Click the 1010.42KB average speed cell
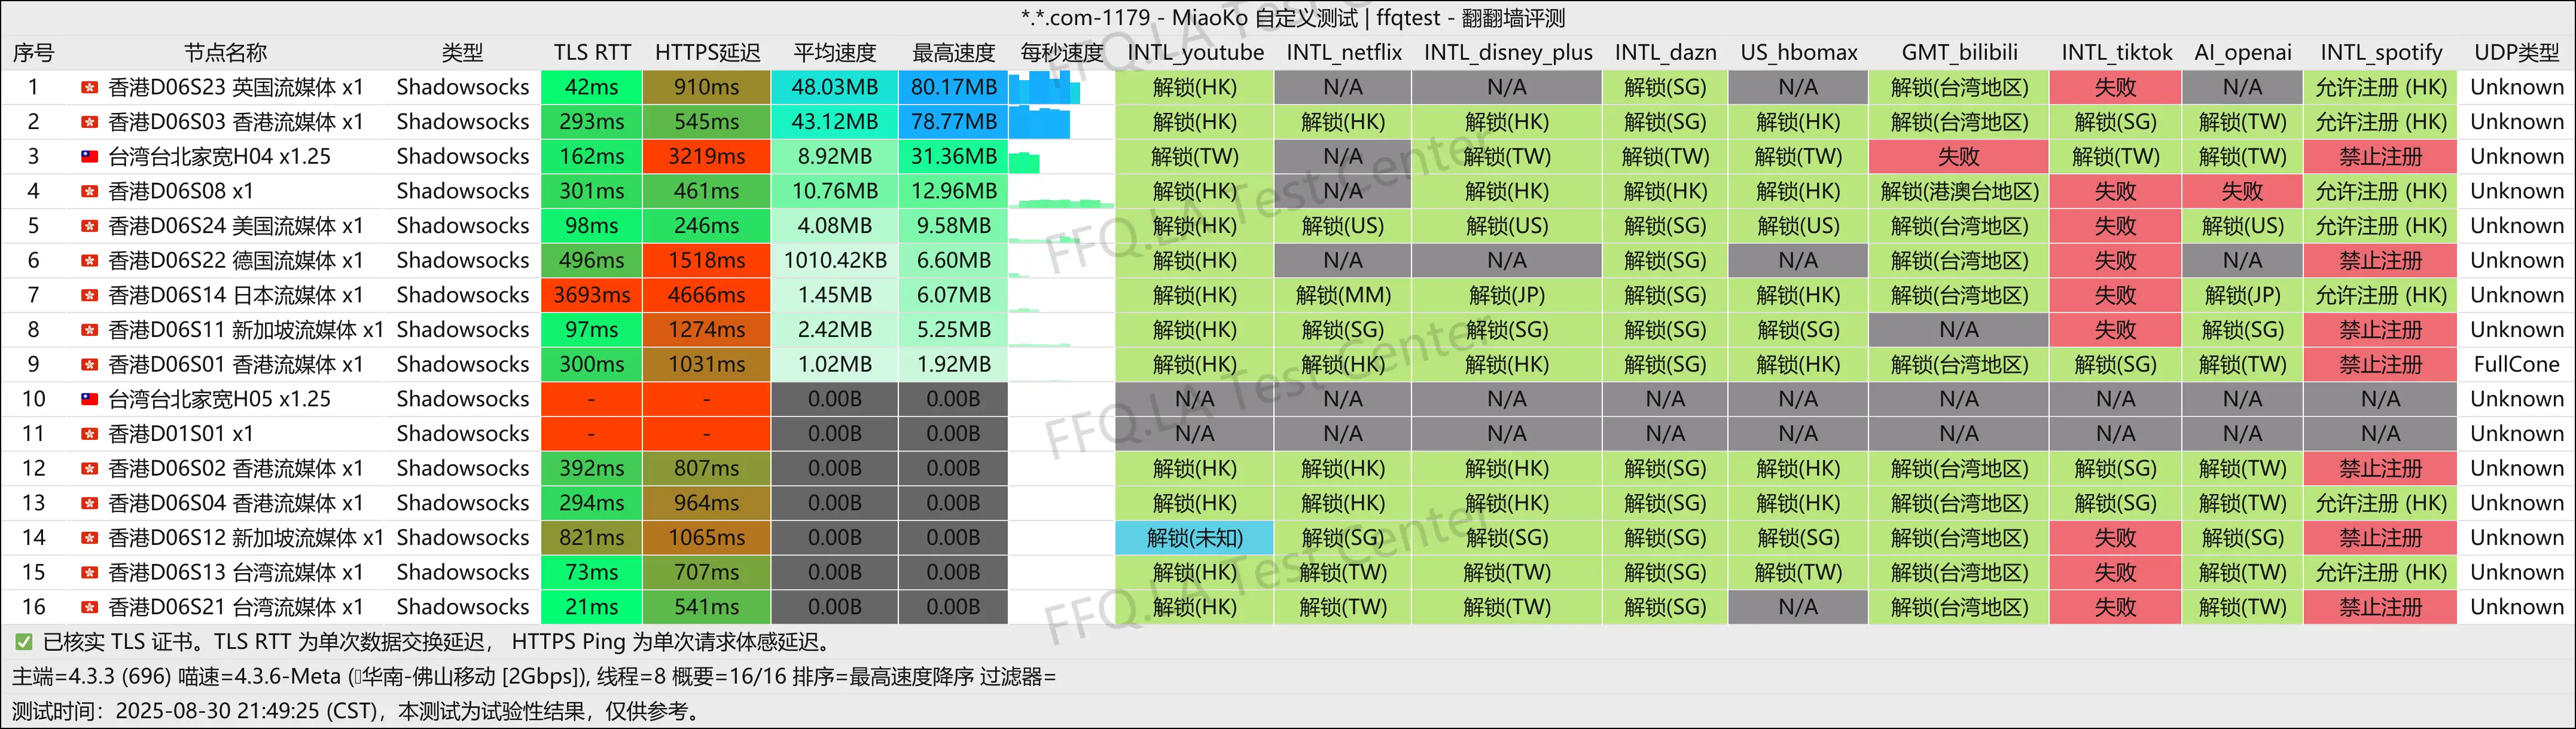The width and height of the screenshot is (2576, 729). point(834,261)
